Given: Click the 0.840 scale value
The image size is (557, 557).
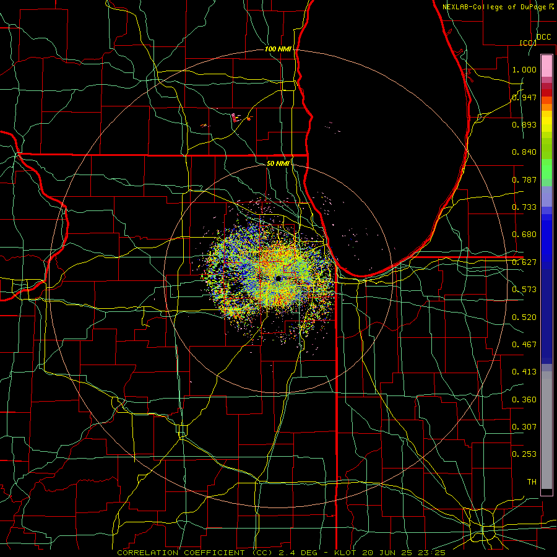Looking at the screenshot, I should tap(524, 152).
